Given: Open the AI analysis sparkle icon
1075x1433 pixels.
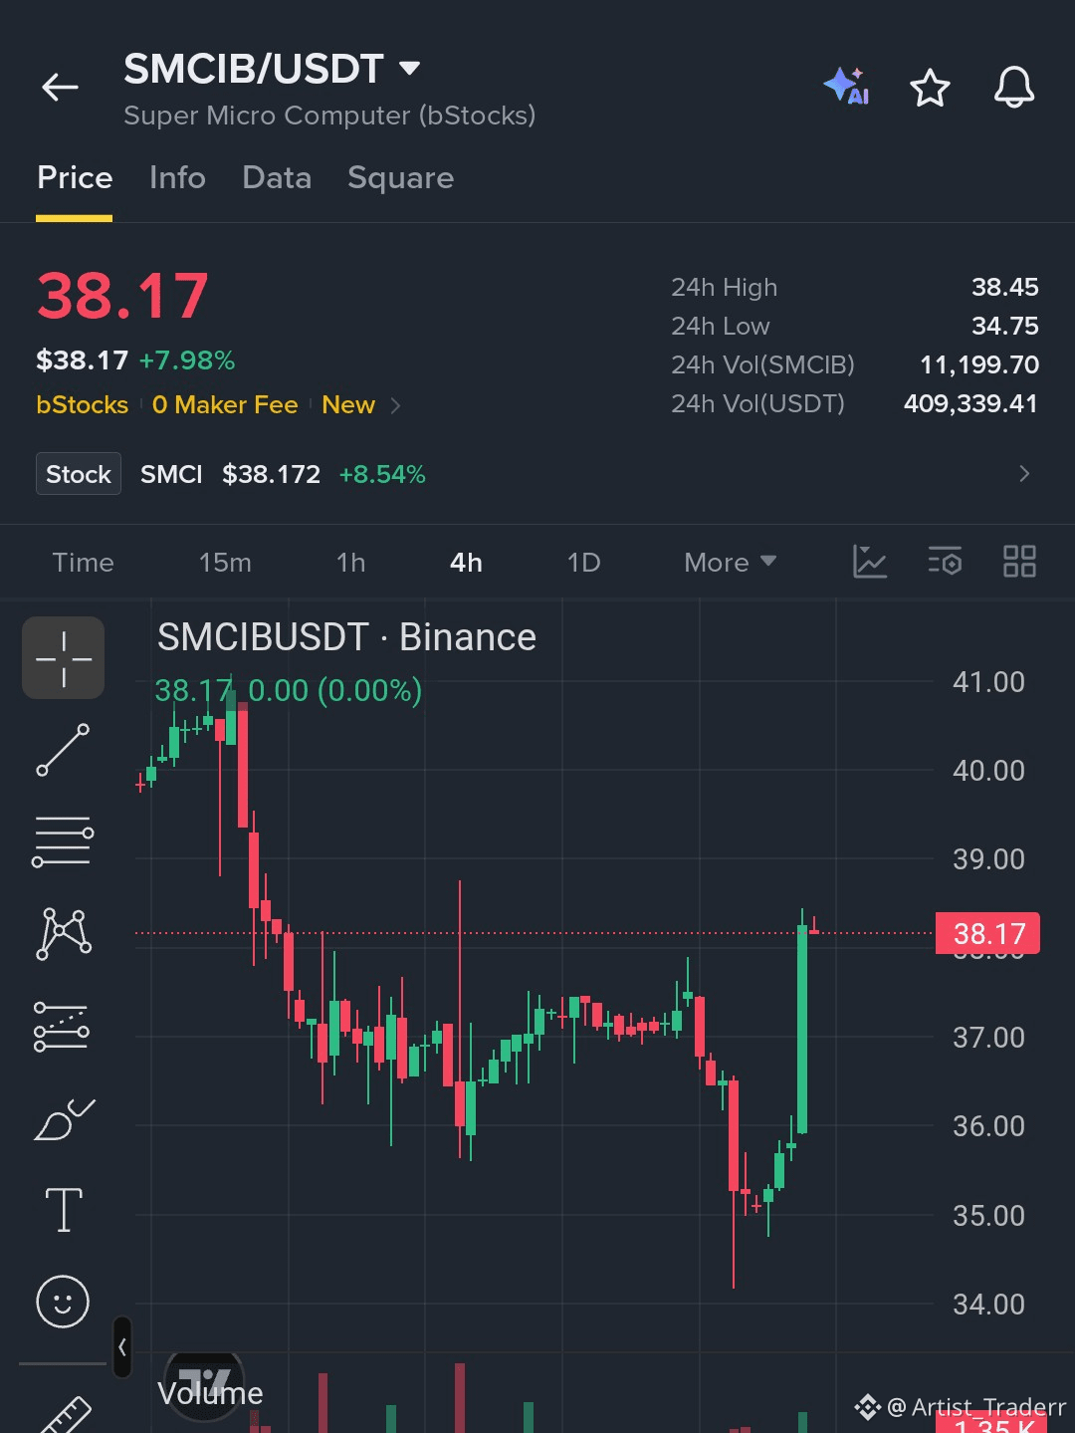Looking at the screenshot, I should [847, 86].
